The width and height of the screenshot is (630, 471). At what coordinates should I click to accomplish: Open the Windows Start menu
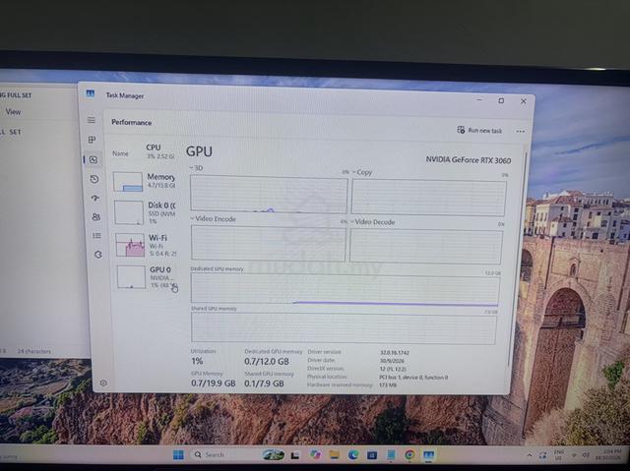(x=178, y=454)
